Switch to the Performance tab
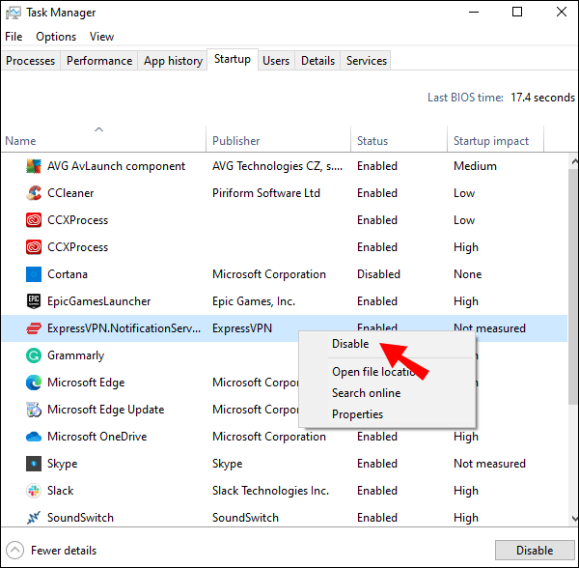 99,61
